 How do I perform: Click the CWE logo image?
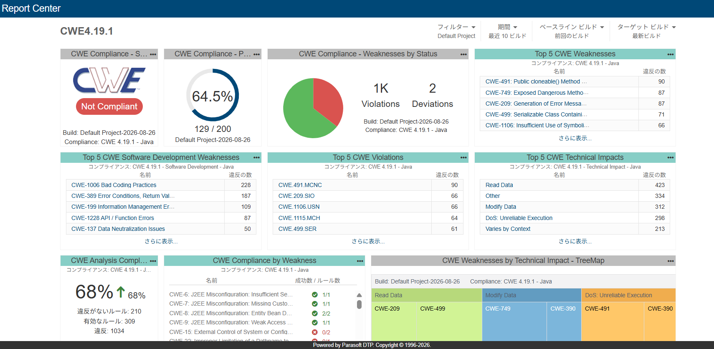(109, 80)
